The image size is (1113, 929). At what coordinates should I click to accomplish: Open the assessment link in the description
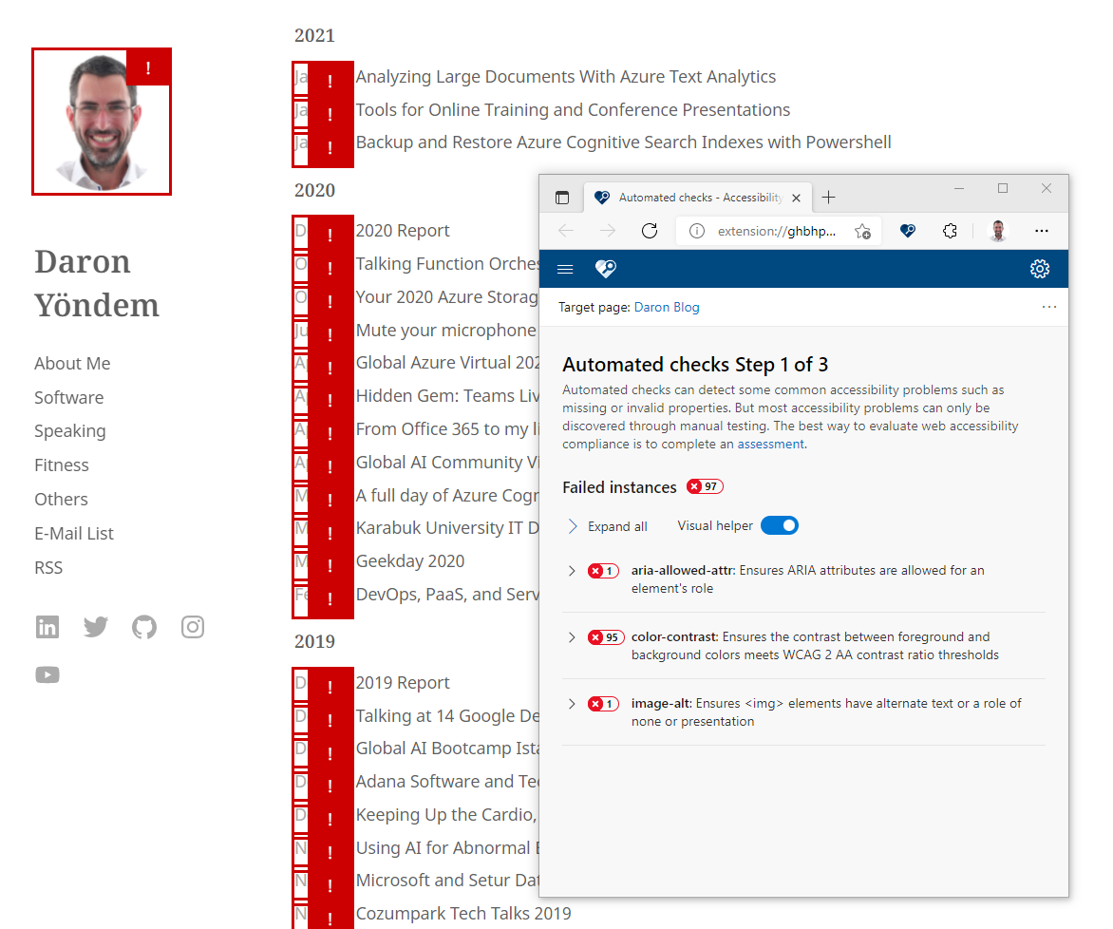770,443
